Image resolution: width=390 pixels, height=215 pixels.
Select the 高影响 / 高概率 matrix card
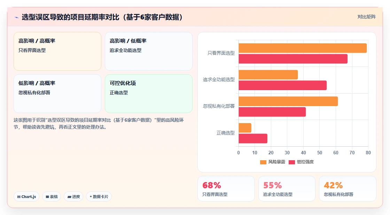57,51
